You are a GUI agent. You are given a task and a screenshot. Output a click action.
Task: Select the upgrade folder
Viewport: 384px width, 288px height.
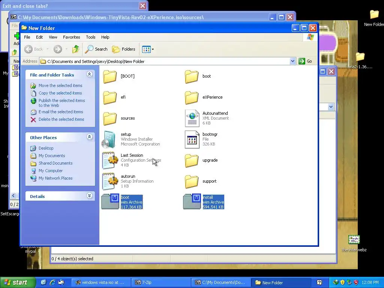click(x=192, y=160)
